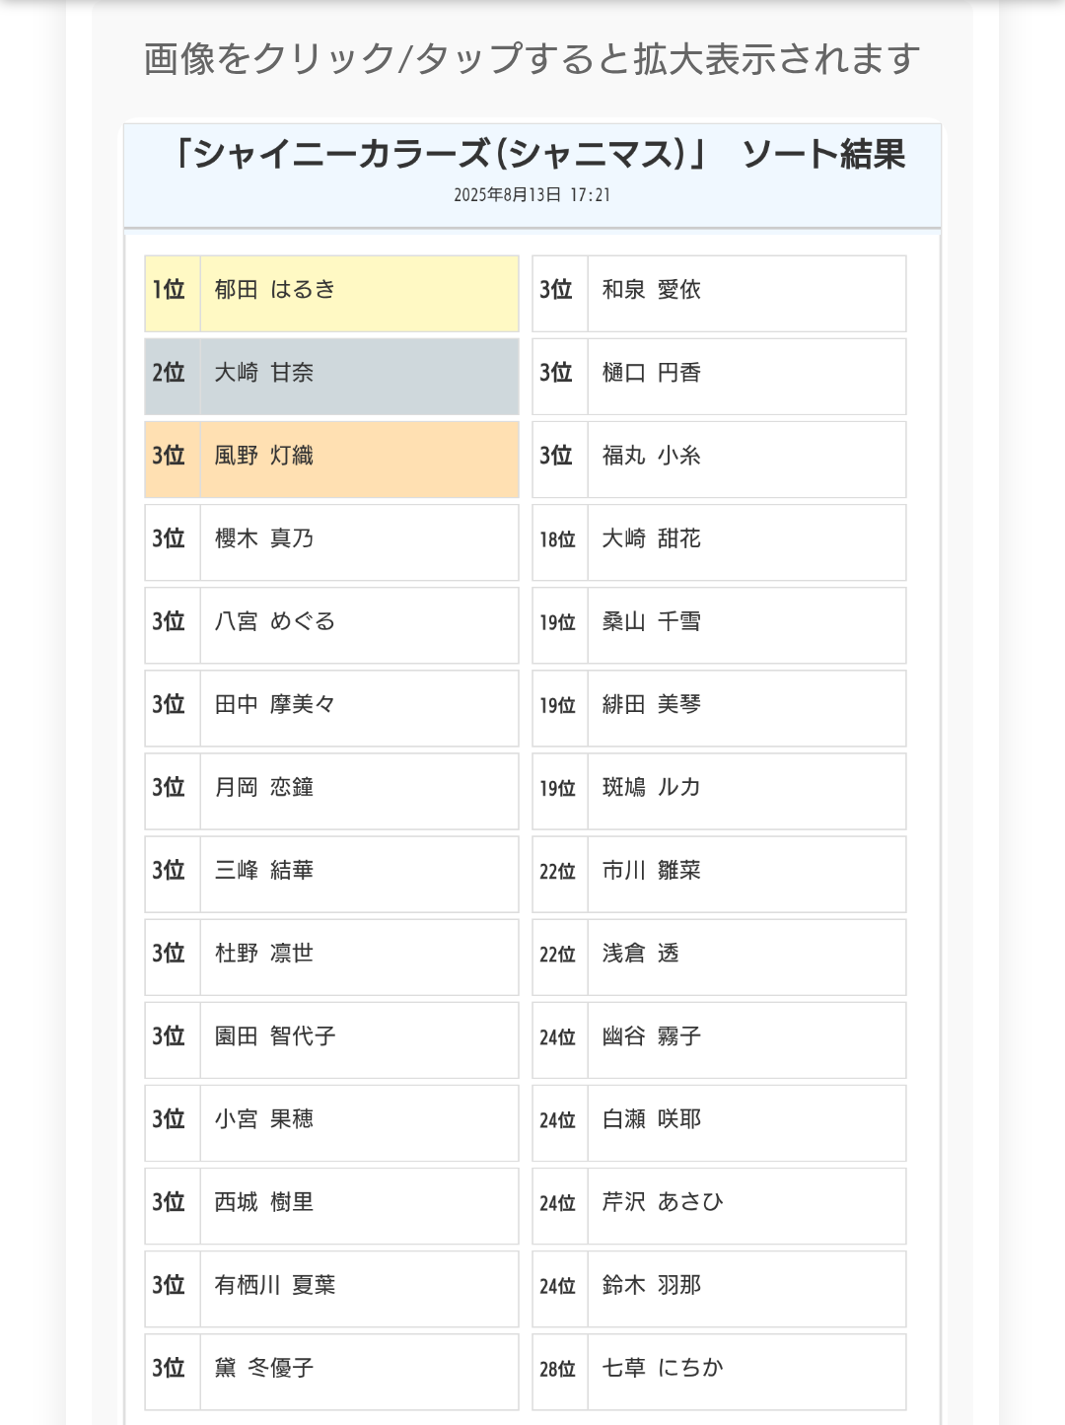Tap the 有栖川 夏葉 row

331,1288
